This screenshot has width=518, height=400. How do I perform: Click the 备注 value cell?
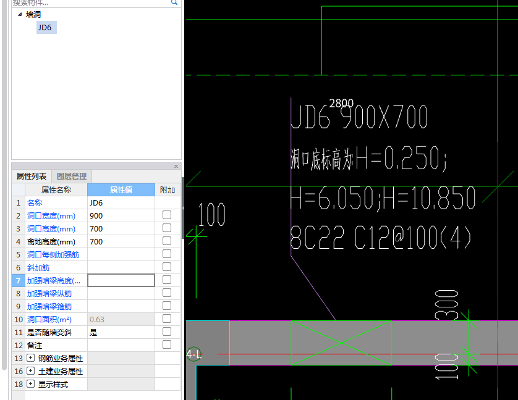(121, 345)
